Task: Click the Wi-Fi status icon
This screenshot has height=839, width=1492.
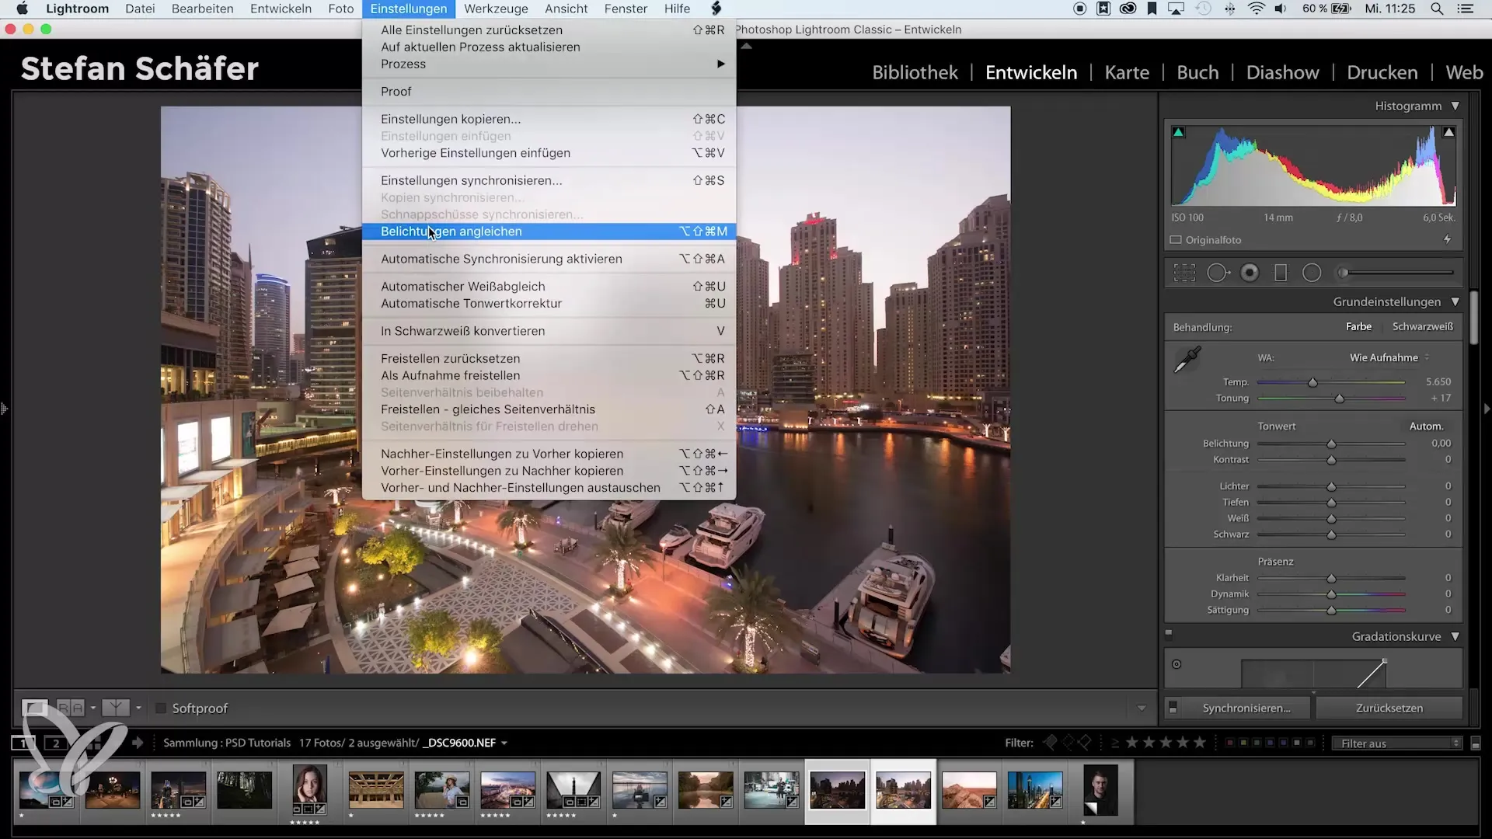Action: click(1256, 9)
